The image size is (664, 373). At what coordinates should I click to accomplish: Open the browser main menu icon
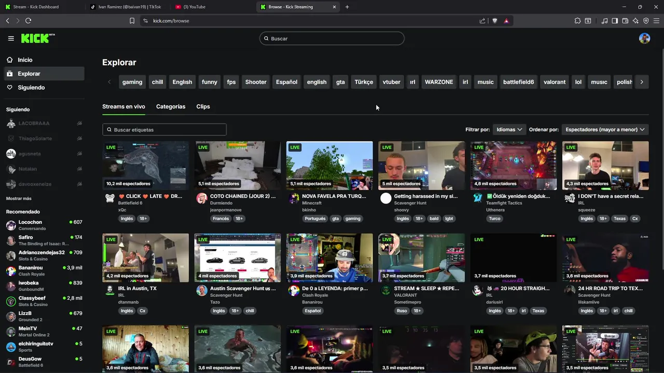pyautogui.click(x=657, y=21)
